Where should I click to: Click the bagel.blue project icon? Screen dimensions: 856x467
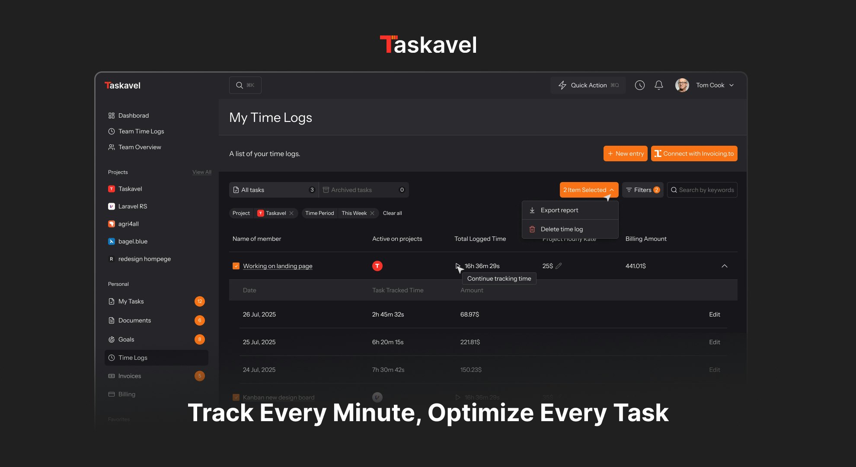coord(112,241)
